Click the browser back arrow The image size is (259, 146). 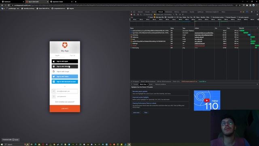coord(2,5)
